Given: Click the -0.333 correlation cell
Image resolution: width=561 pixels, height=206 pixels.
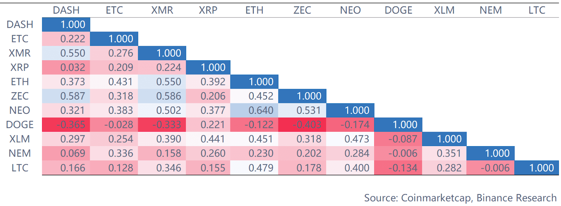Looking at the screenshot, I should click(162, 125).
